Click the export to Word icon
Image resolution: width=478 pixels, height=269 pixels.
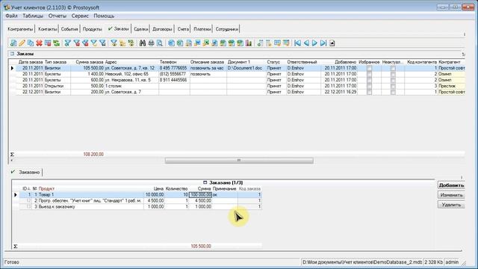171,43
